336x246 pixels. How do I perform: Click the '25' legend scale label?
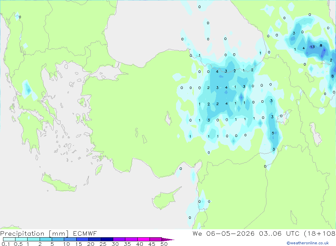point(103,244)
